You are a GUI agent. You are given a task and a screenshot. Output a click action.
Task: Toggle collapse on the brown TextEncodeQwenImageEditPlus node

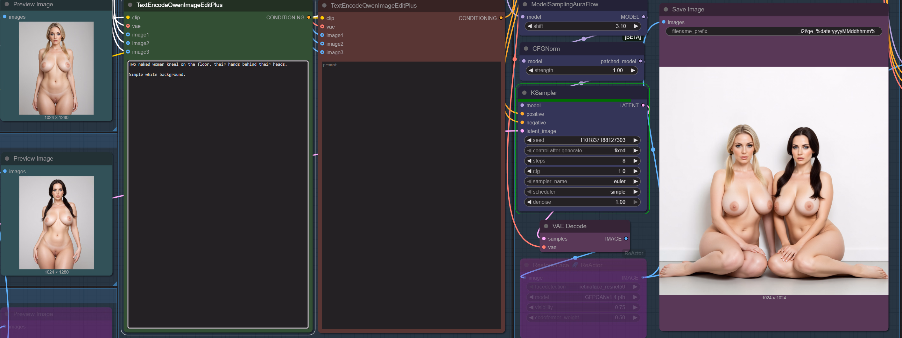[x=324, y=6]
